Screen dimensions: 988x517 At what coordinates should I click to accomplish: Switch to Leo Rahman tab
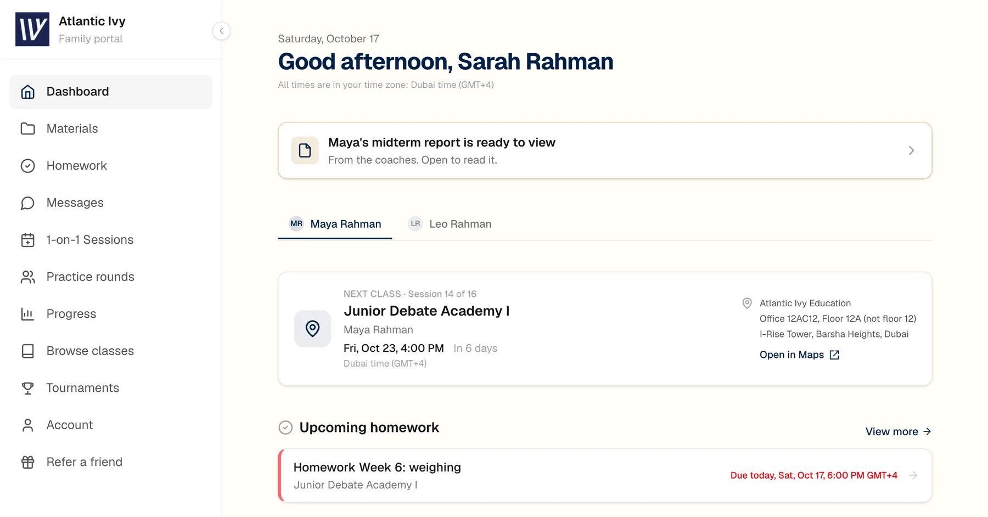450,224
